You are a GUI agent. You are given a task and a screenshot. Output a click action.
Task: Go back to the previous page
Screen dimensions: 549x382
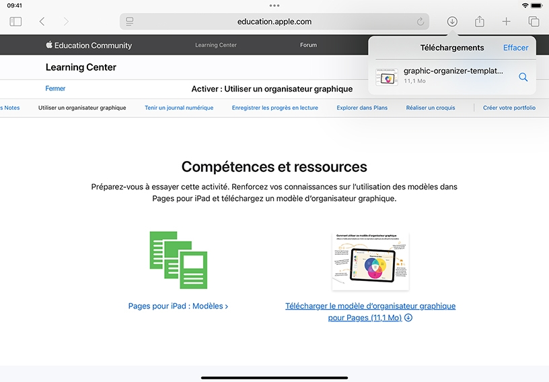tap(42, 22)
